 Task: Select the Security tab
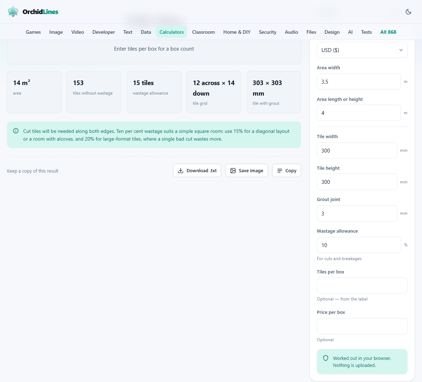tap(268, 32)
